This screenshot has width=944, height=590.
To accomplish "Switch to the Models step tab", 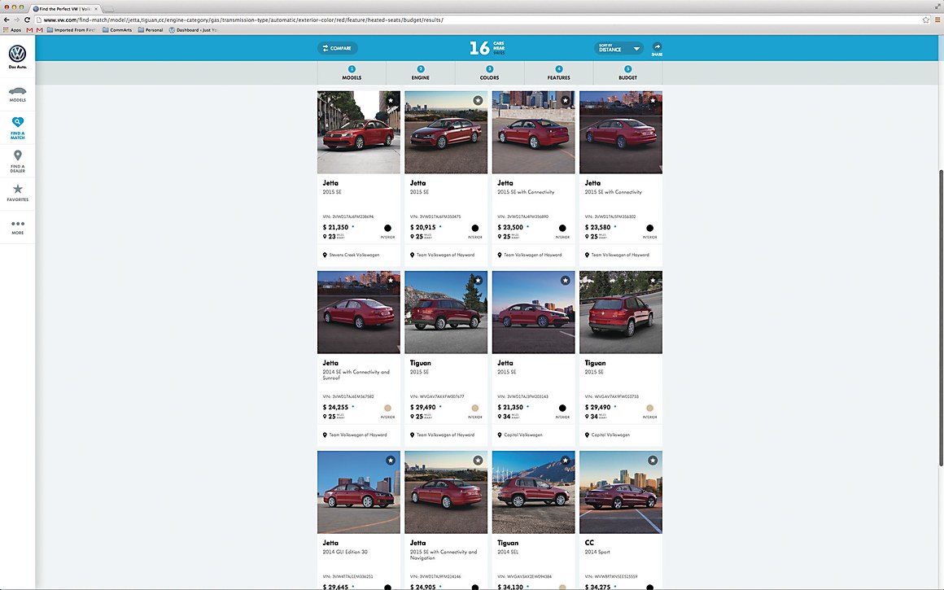I will coord(352,73).
